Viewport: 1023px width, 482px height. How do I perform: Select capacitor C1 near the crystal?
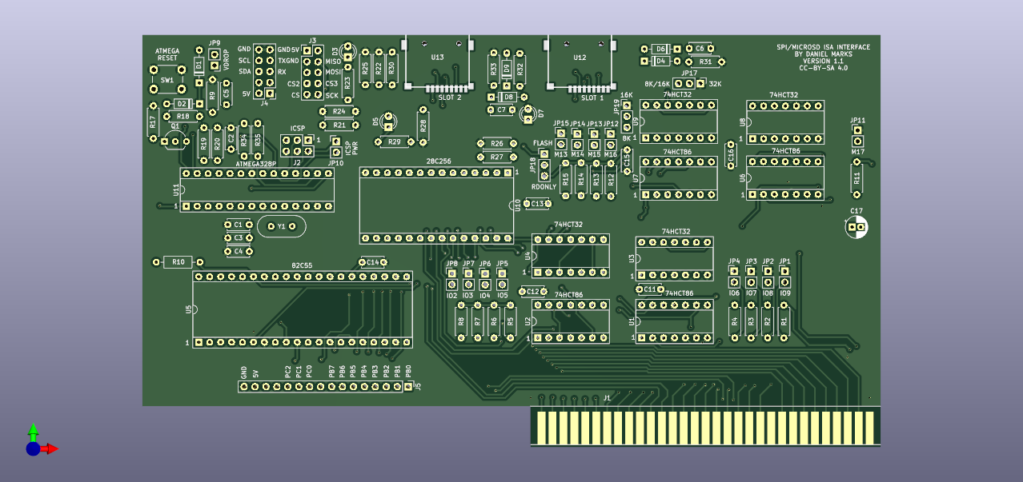click(x=238, y=225)
